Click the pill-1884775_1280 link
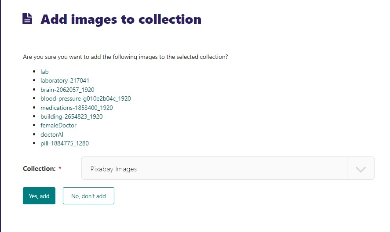The width and height of the screenshot is (390, 232). coord(65,143)
